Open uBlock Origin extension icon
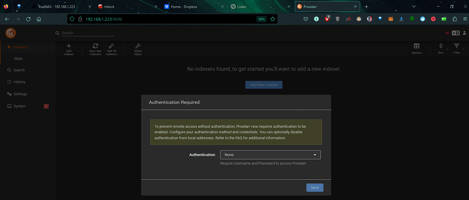 (x=327, y=19)
